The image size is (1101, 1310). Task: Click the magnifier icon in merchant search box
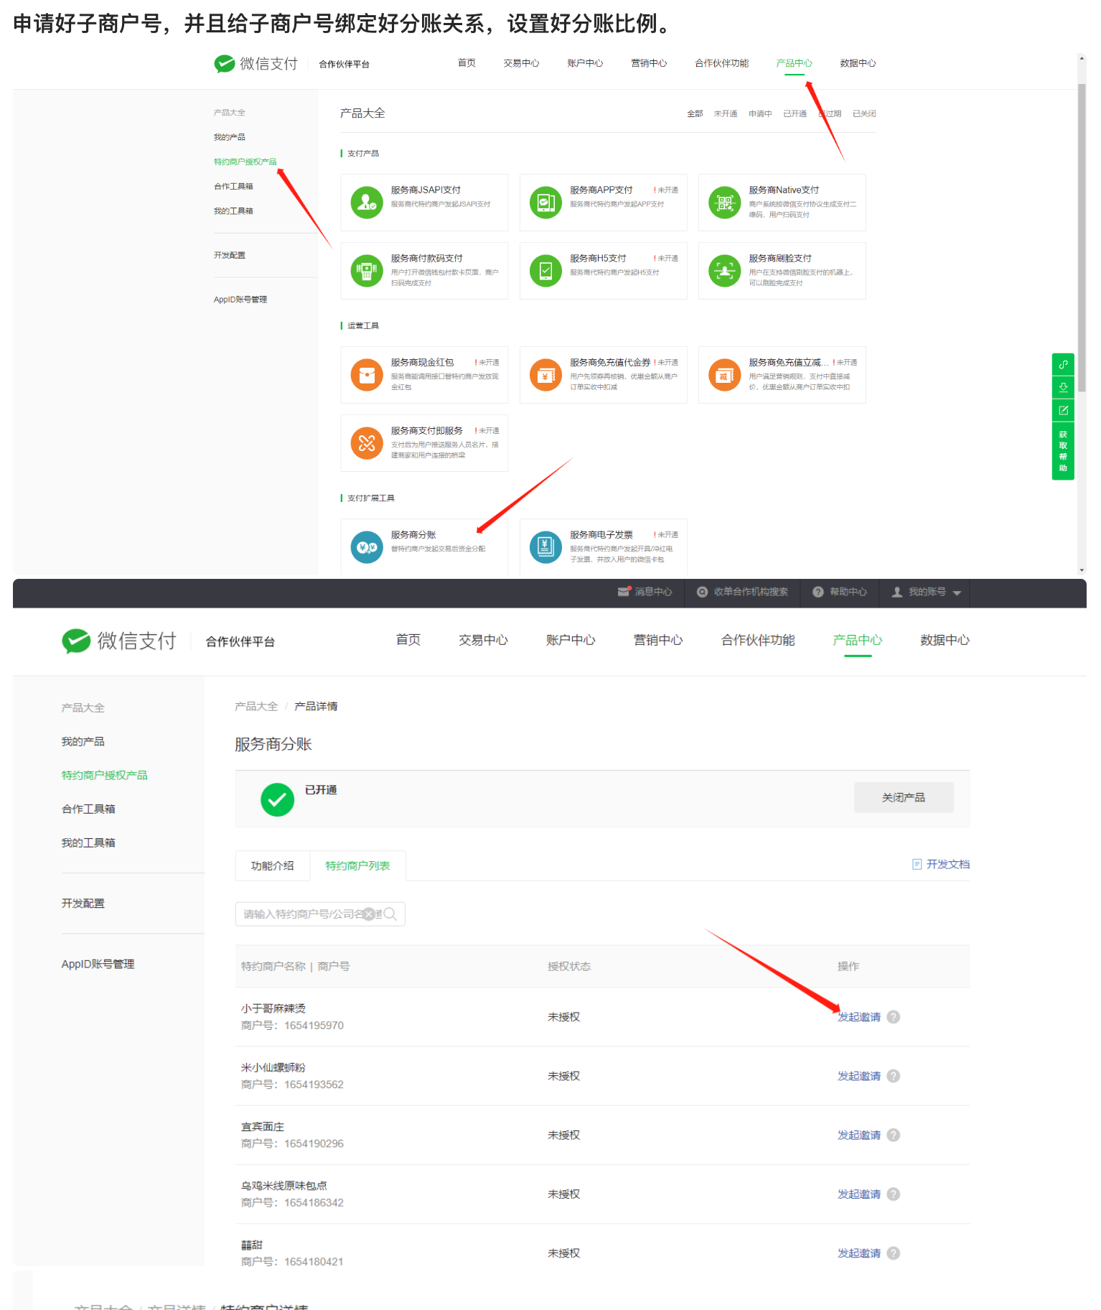390,914
